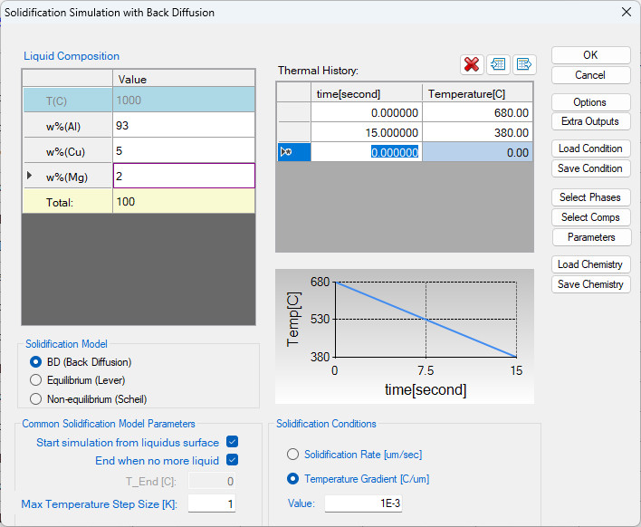
Task: Choose Equilibrium (Lever) solidification model
Action: [x=36, y=380]
